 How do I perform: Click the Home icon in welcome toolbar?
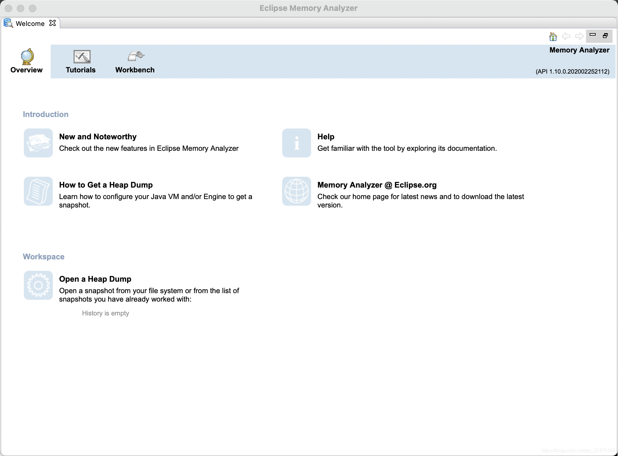coord(553,36)
